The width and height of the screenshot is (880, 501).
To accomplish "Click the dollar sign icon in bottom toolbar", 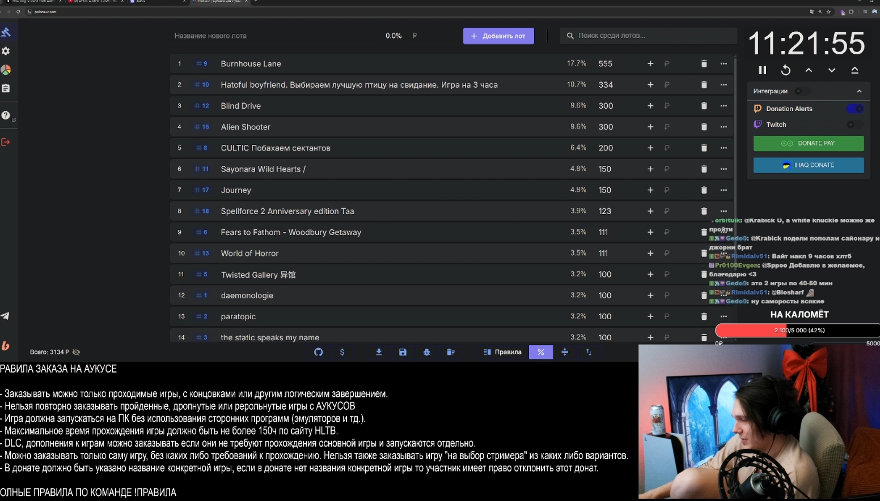I will tap(342, 352).
